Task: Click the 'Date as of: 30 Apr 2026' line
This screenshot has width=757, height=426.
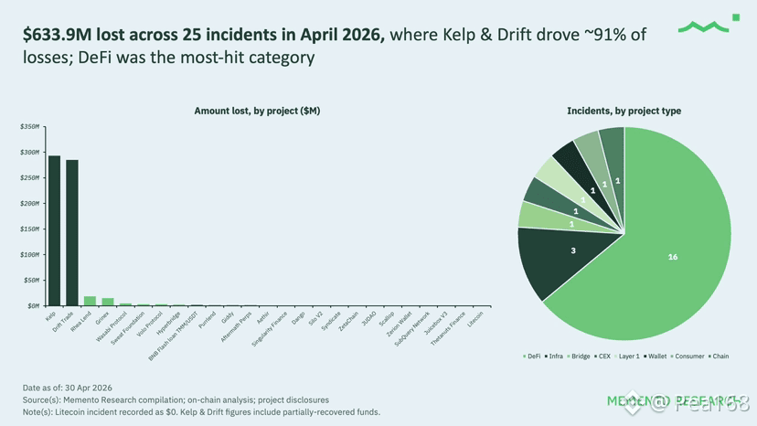Action: tap(67, 388)
